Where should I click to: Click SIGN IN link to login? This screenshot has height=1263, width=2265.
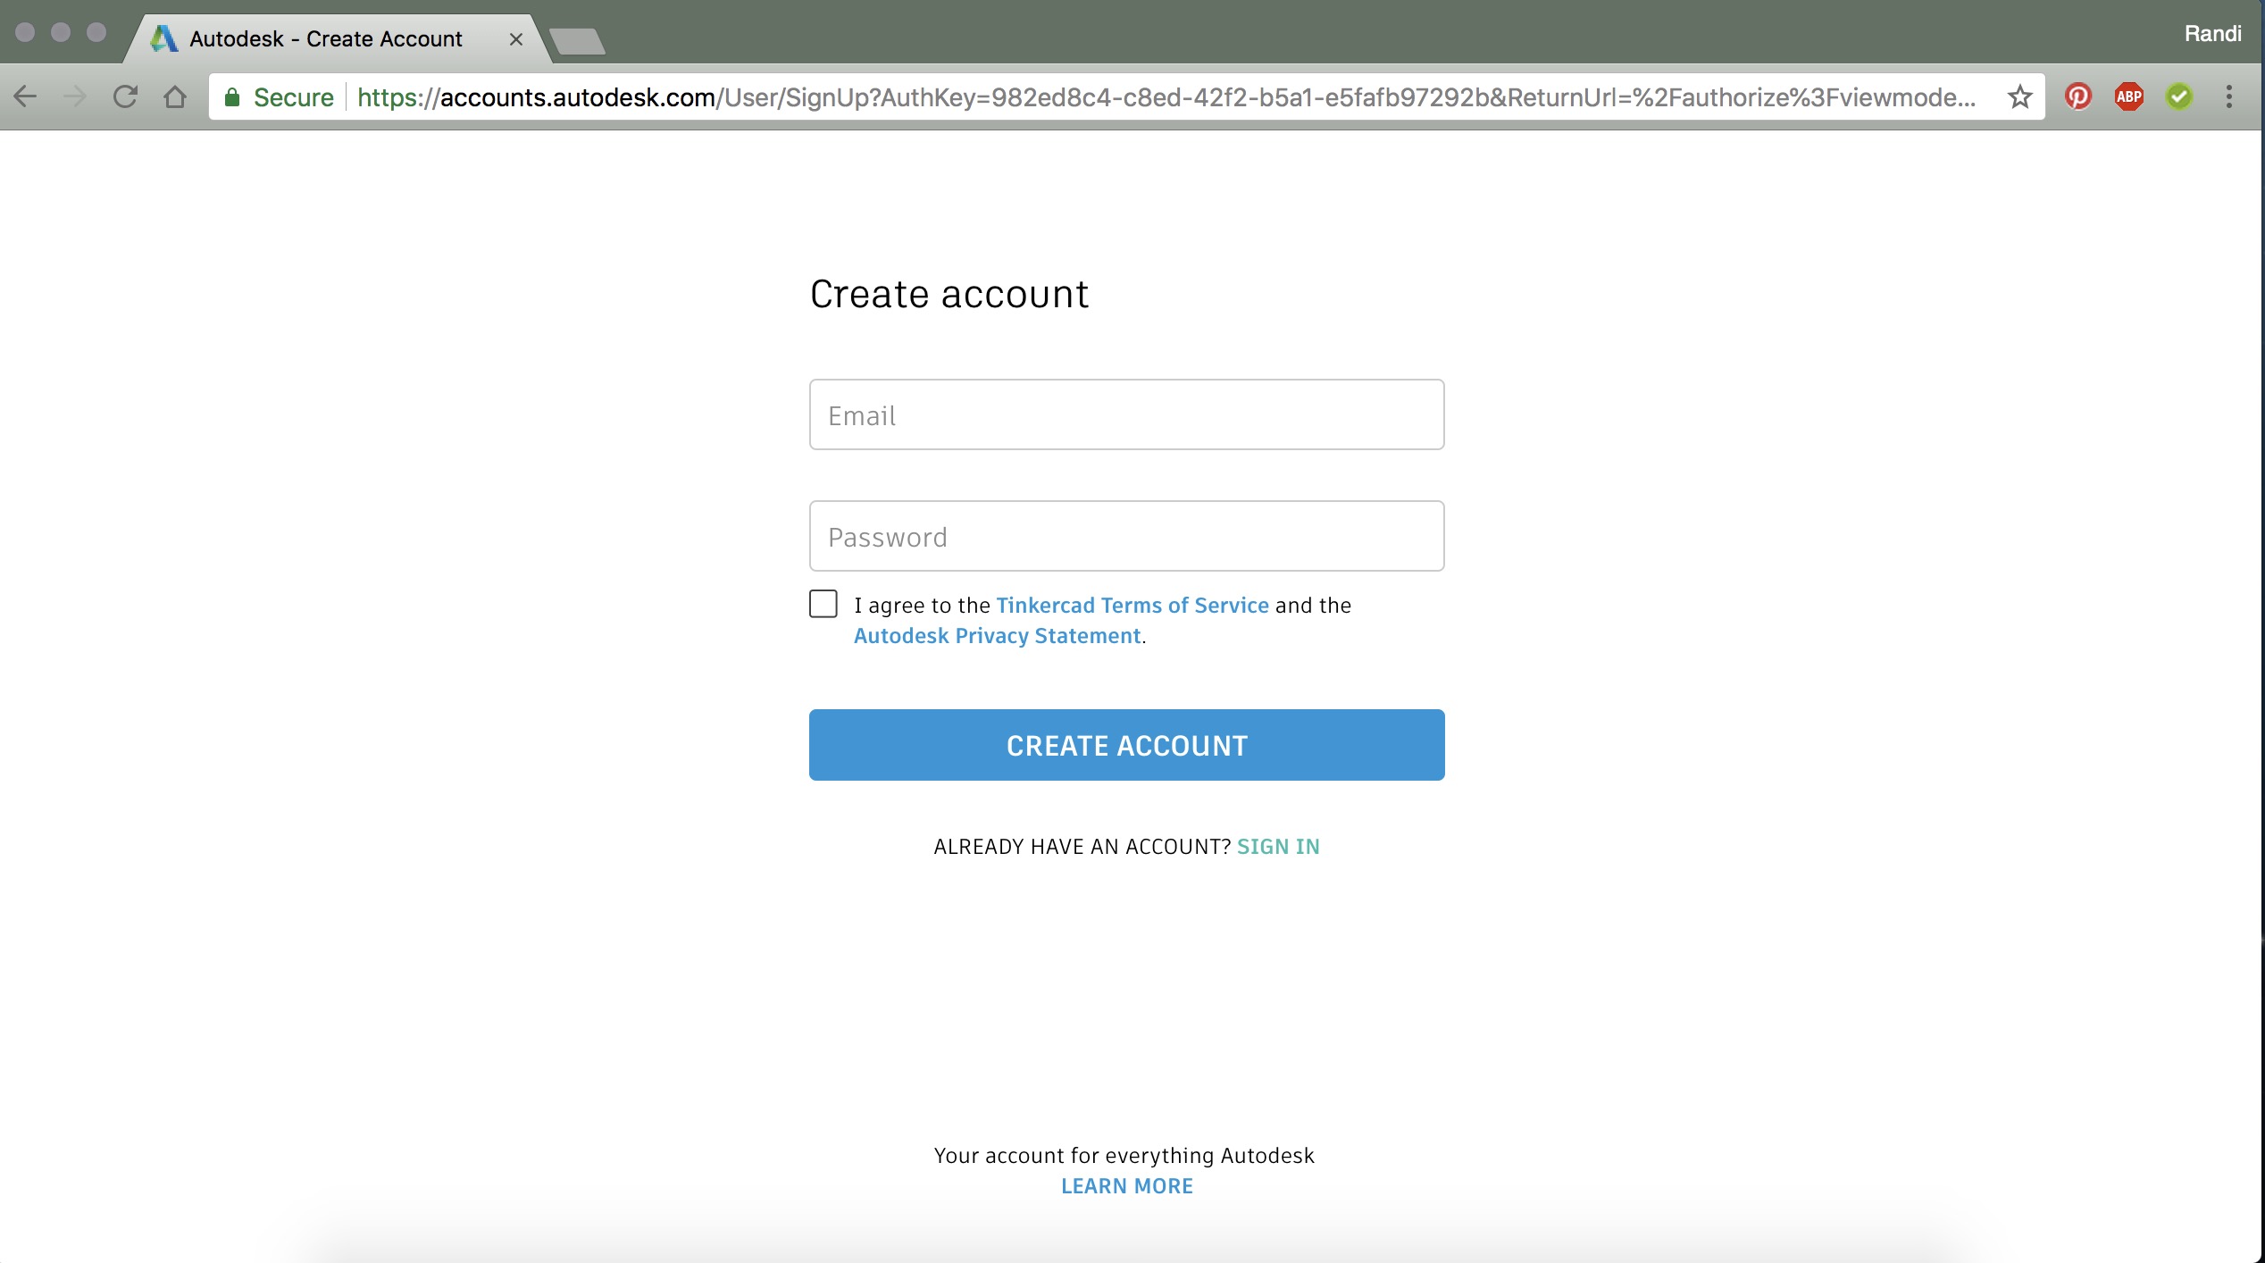1278,848
